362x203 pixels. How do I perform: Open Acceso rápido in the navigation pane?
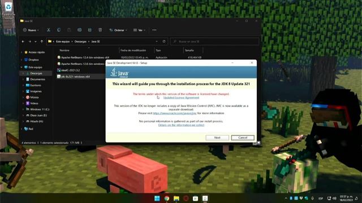35,52
